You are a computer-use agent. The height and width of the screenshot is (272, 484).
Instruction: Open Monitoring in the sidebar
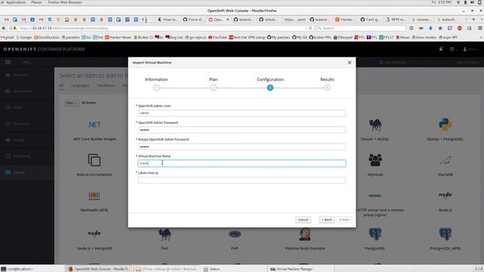click(x=27, y=156)
